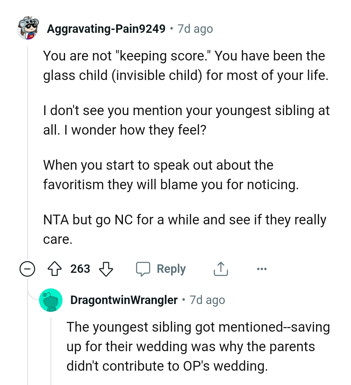Open the more options menu on the comment
Image resolution: width=351 pixels, height=385 pixels.
coord(262,269)
